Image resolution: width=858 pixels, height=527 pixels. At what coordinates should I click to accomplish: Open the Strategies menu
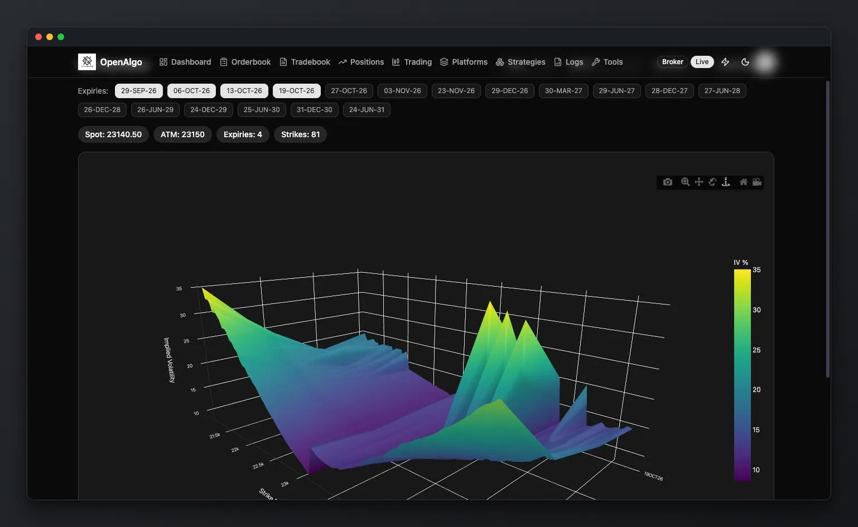pos(520,62)
